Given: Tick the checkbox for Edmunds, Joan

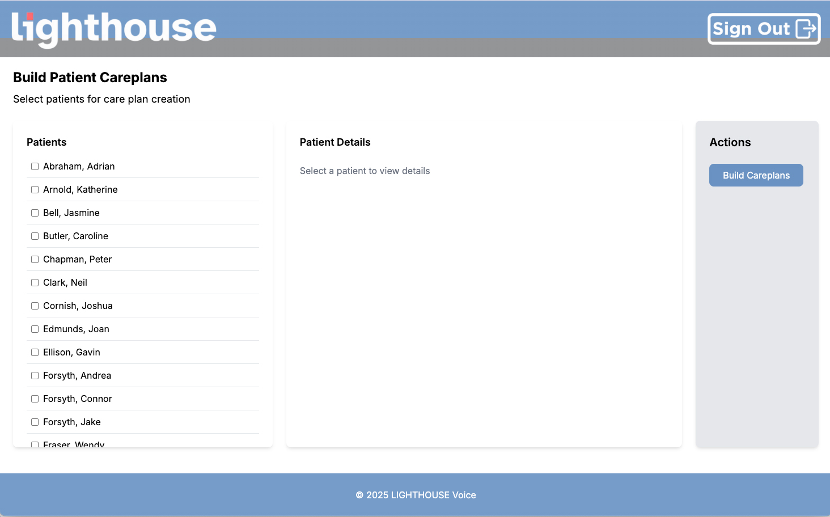Looking at the screenshot, I should coord(35,329).
